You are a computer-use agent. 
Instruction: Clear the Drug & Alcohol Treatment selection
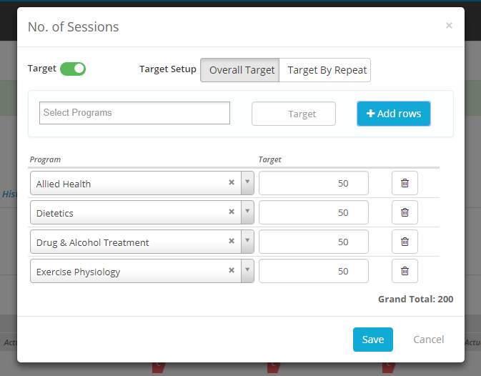pos(232,242)
